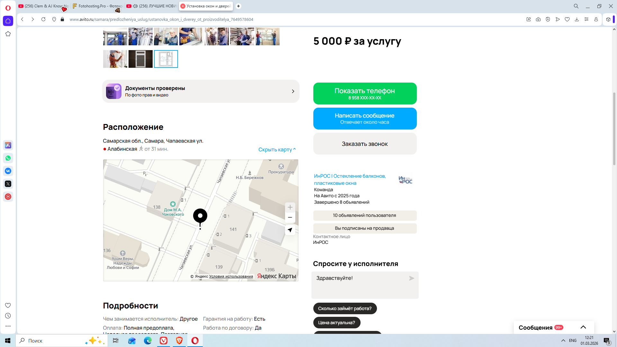Toggle subscription 'Вы подписаны на продавца'
Viewport: 617px width, 347px height.
point(365,228)
